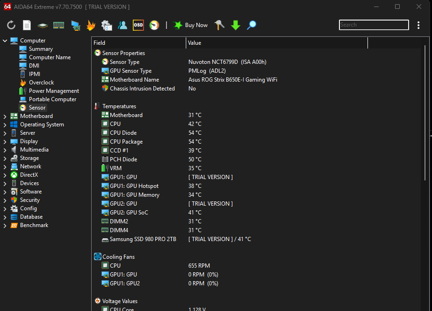
Task: Open the three-dot more options menu
Action: [x=418, y=25]
